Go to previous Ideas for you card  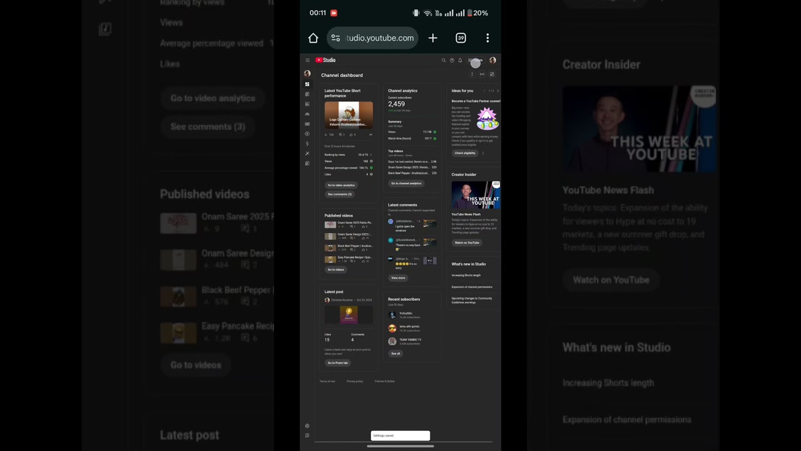click(484, 91)
